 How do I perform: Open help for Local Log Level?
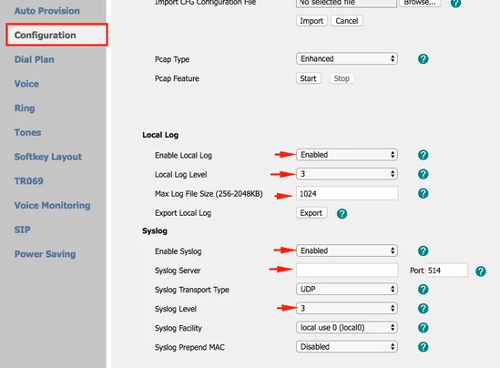click(x=423, y=174)
